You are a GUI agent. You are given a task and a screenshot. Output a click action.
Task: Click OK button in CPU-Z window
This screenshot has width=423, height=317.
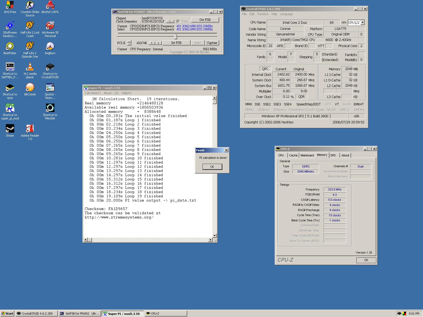[x=366, y=260]
